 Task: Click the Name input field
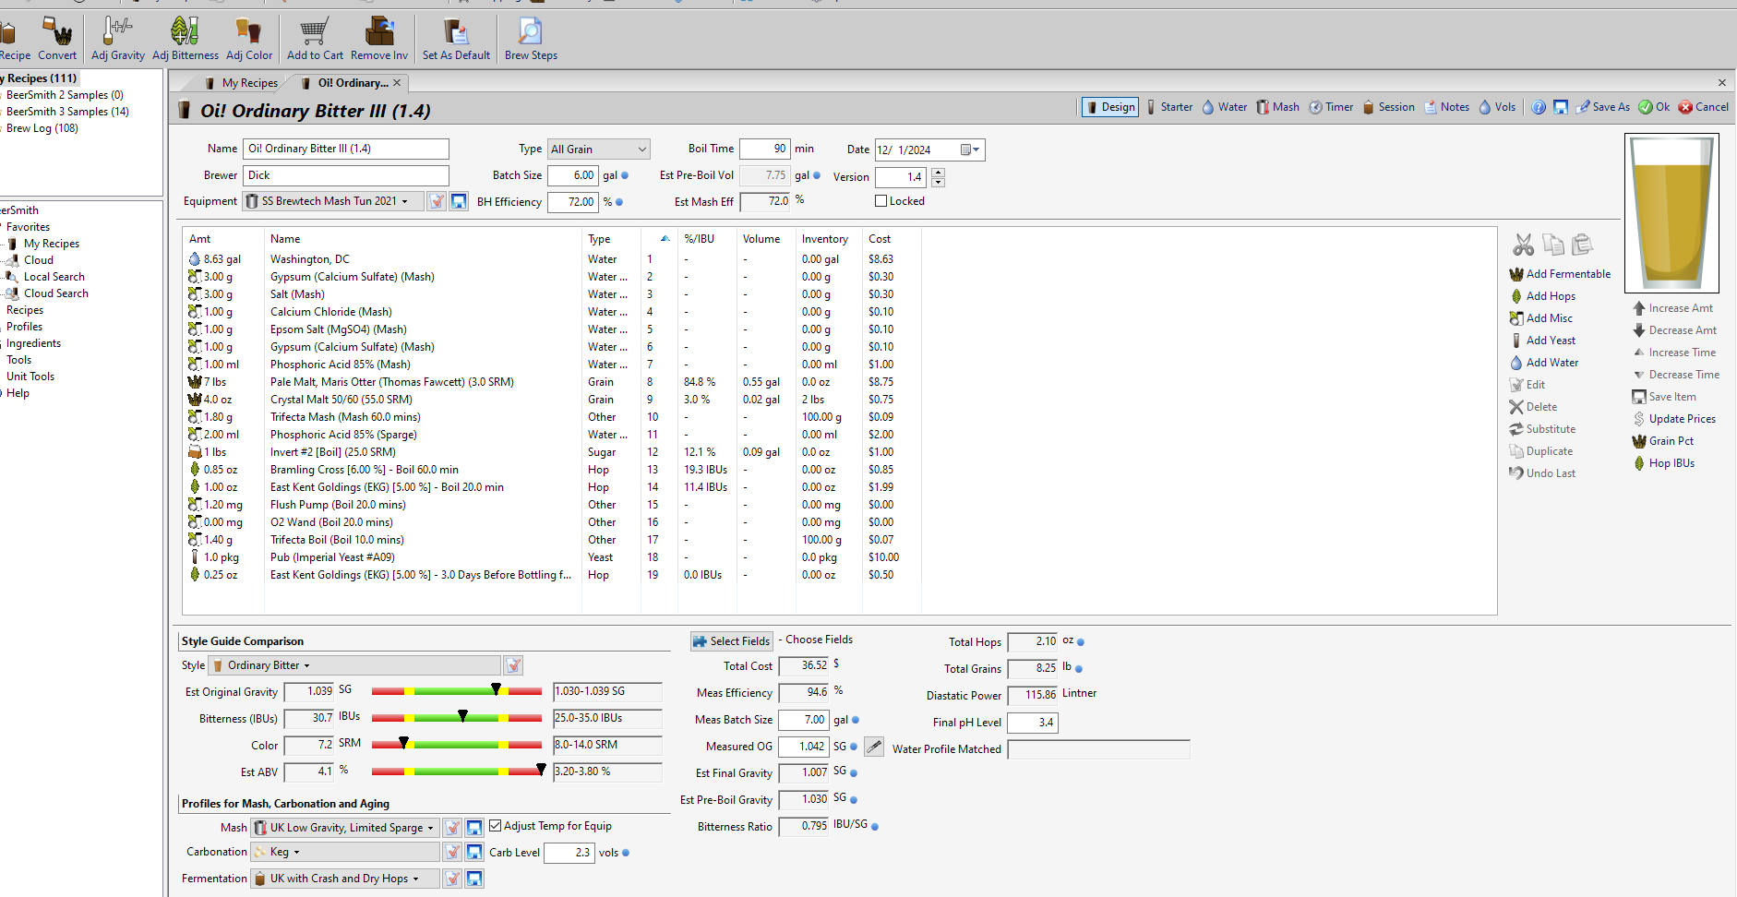346,149
